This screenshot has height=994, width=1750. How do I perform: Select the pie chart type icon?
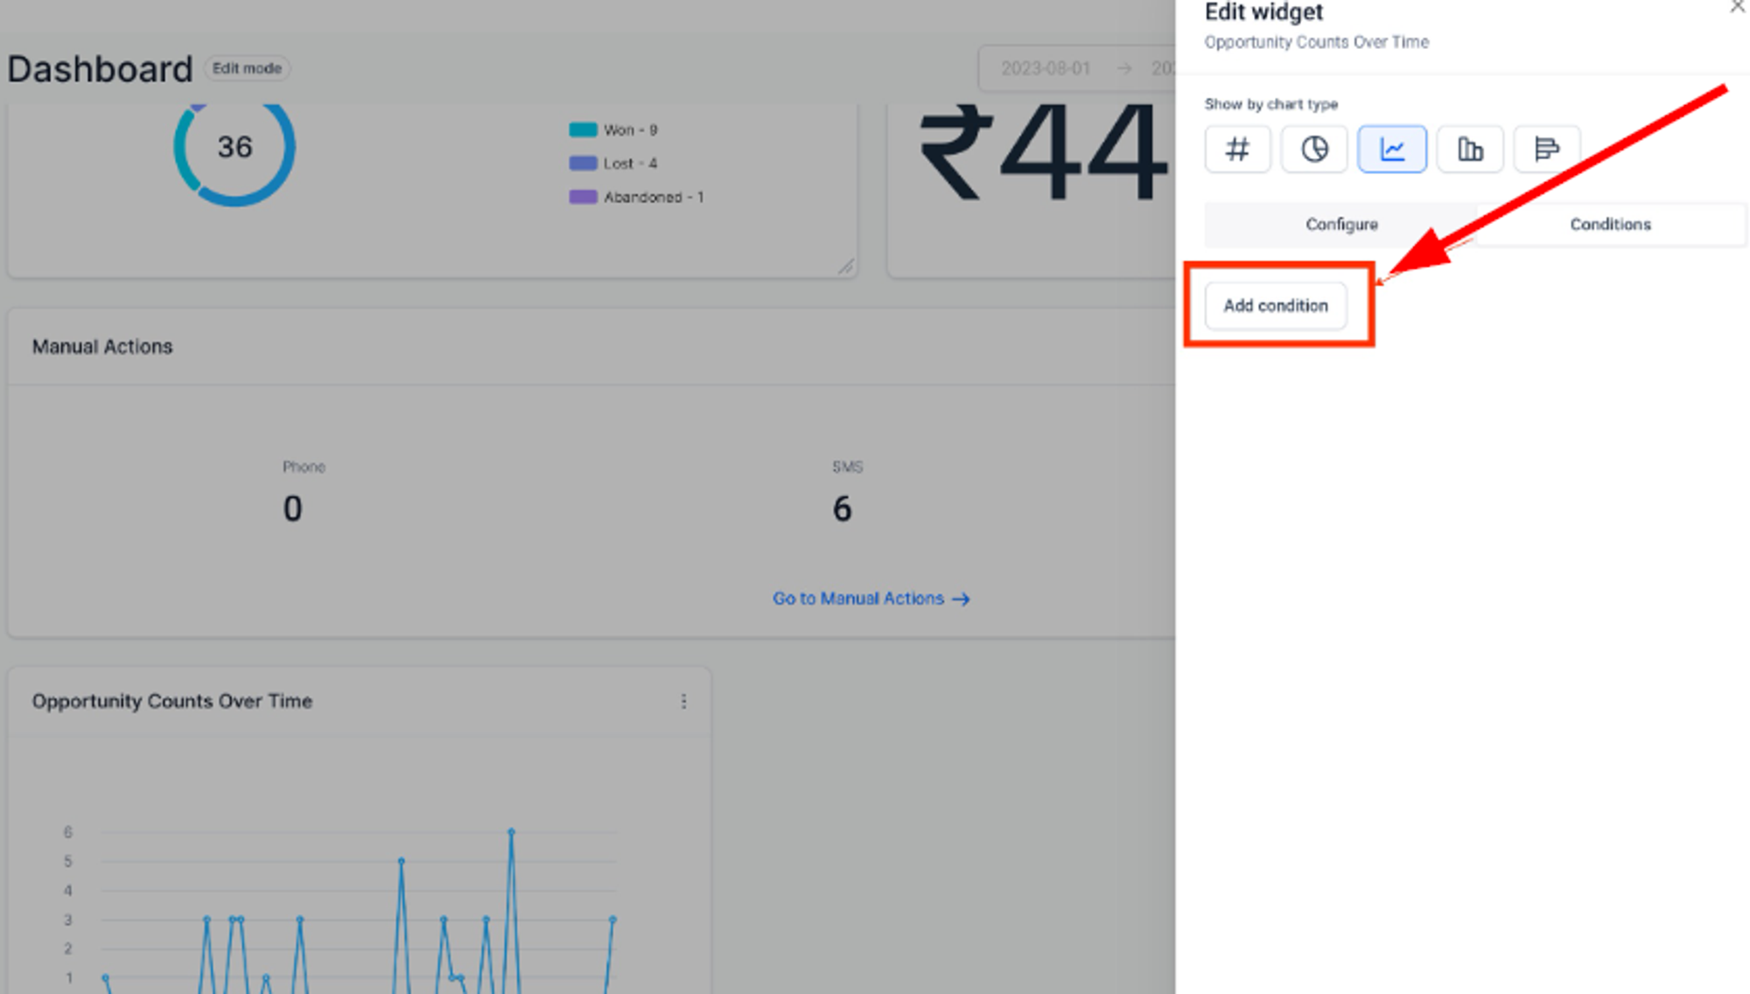tap(1314, 150)
